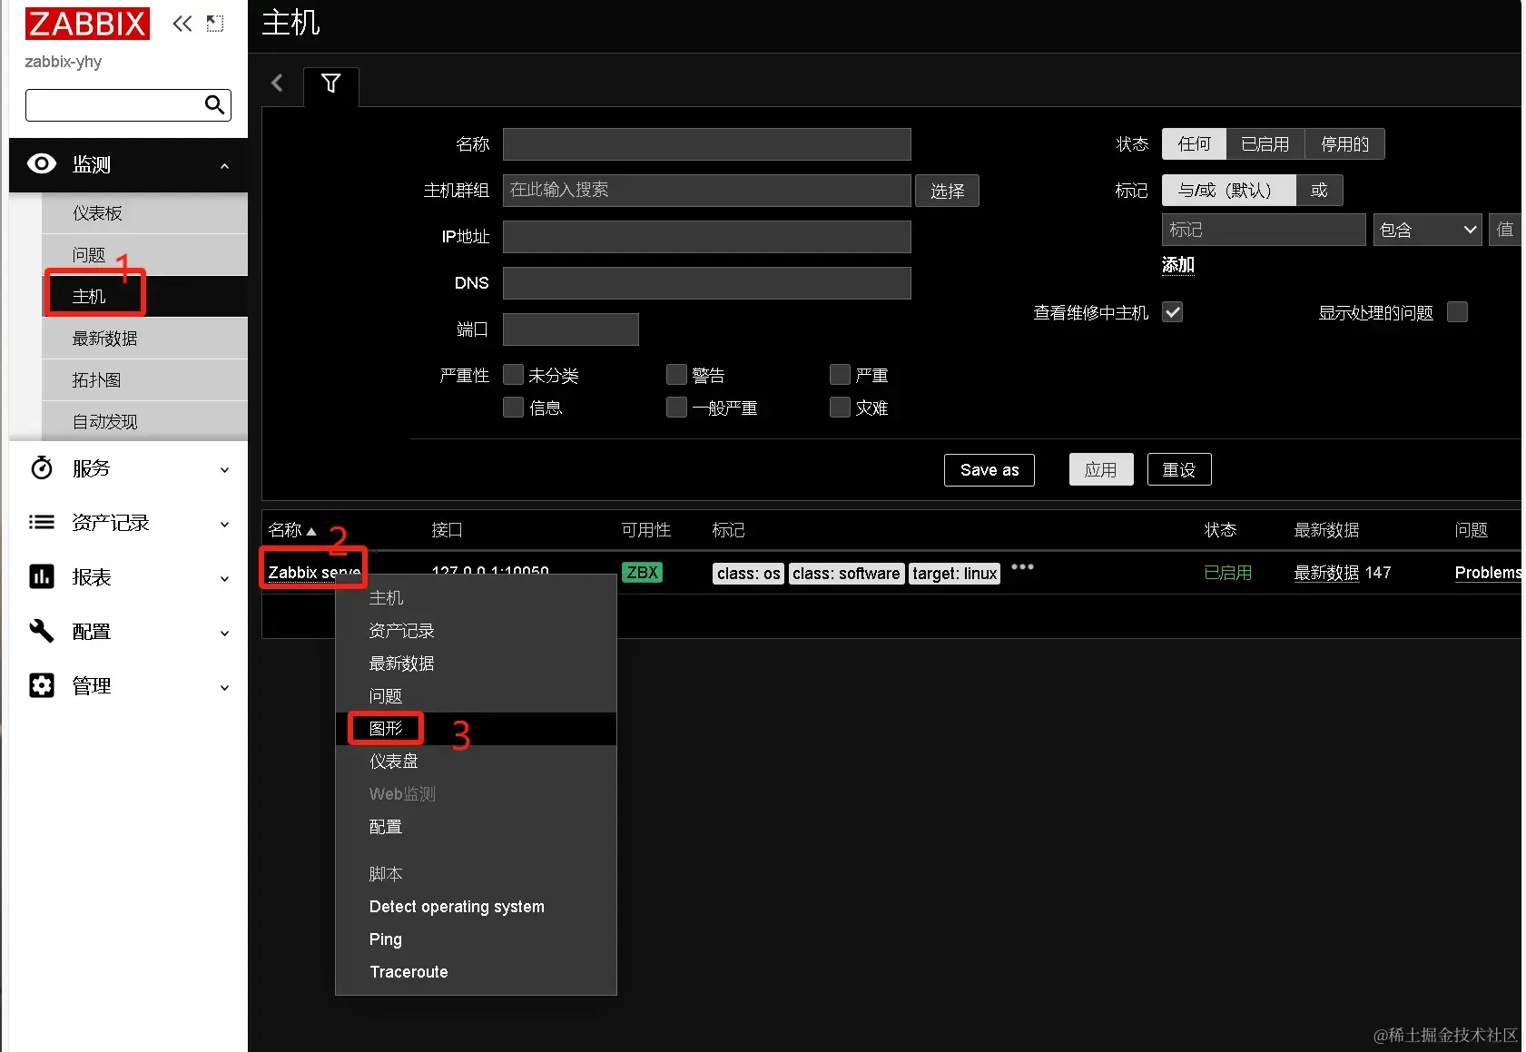
Task: Select 任何 status option
Action: [1194, 144]
